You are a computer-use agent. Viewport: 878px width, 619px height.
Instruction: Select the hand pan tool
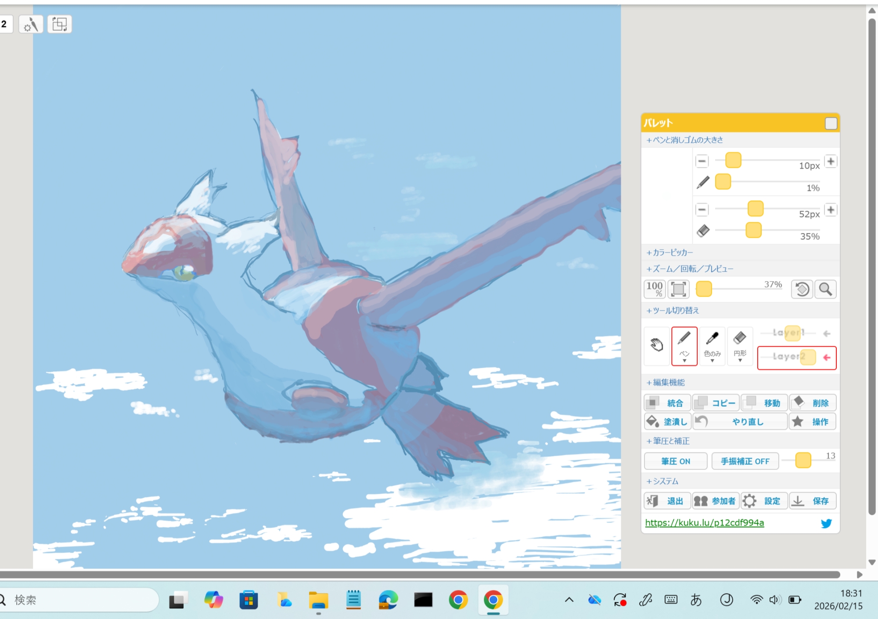pyautogui.click(x=656, y=345)
